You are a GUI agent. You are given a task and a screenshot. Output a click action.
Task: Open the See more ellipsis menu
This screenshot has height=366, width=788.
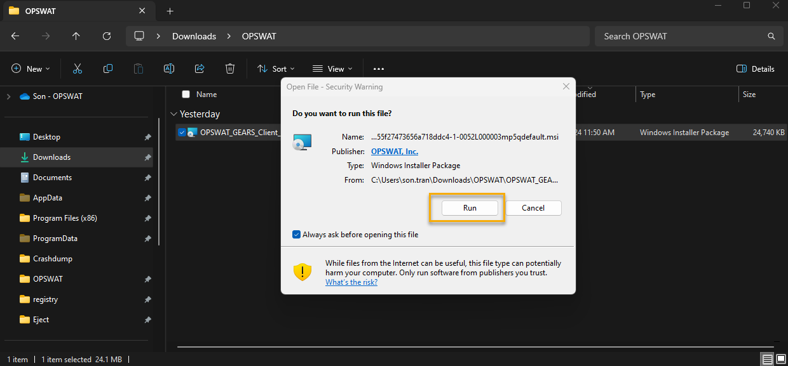pyautogui.click(x=379, y=69)
